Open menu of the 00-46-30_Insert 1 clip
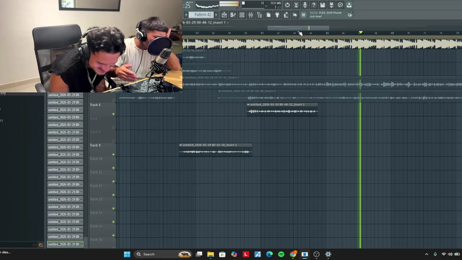 219,91
